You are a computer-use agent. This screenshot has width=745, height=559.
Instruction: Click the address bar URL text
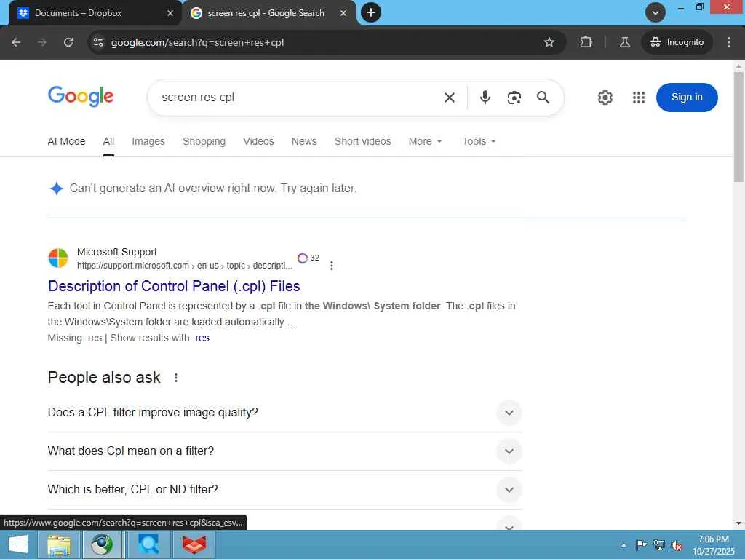[x=197, y=42]
